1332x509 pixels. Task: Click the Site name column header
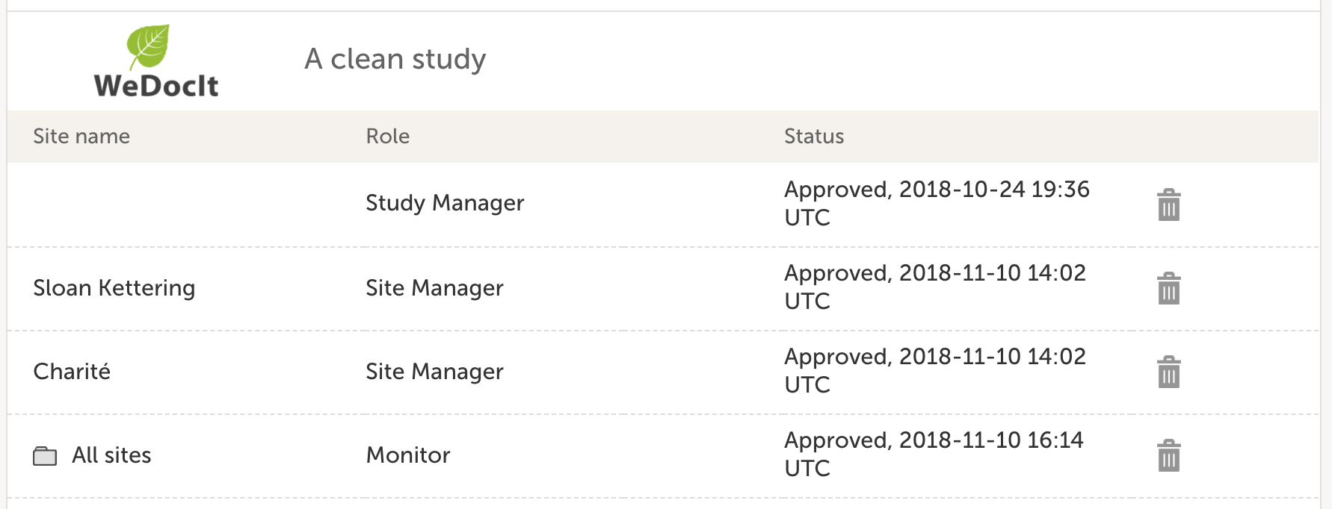[x=81, y=137]
